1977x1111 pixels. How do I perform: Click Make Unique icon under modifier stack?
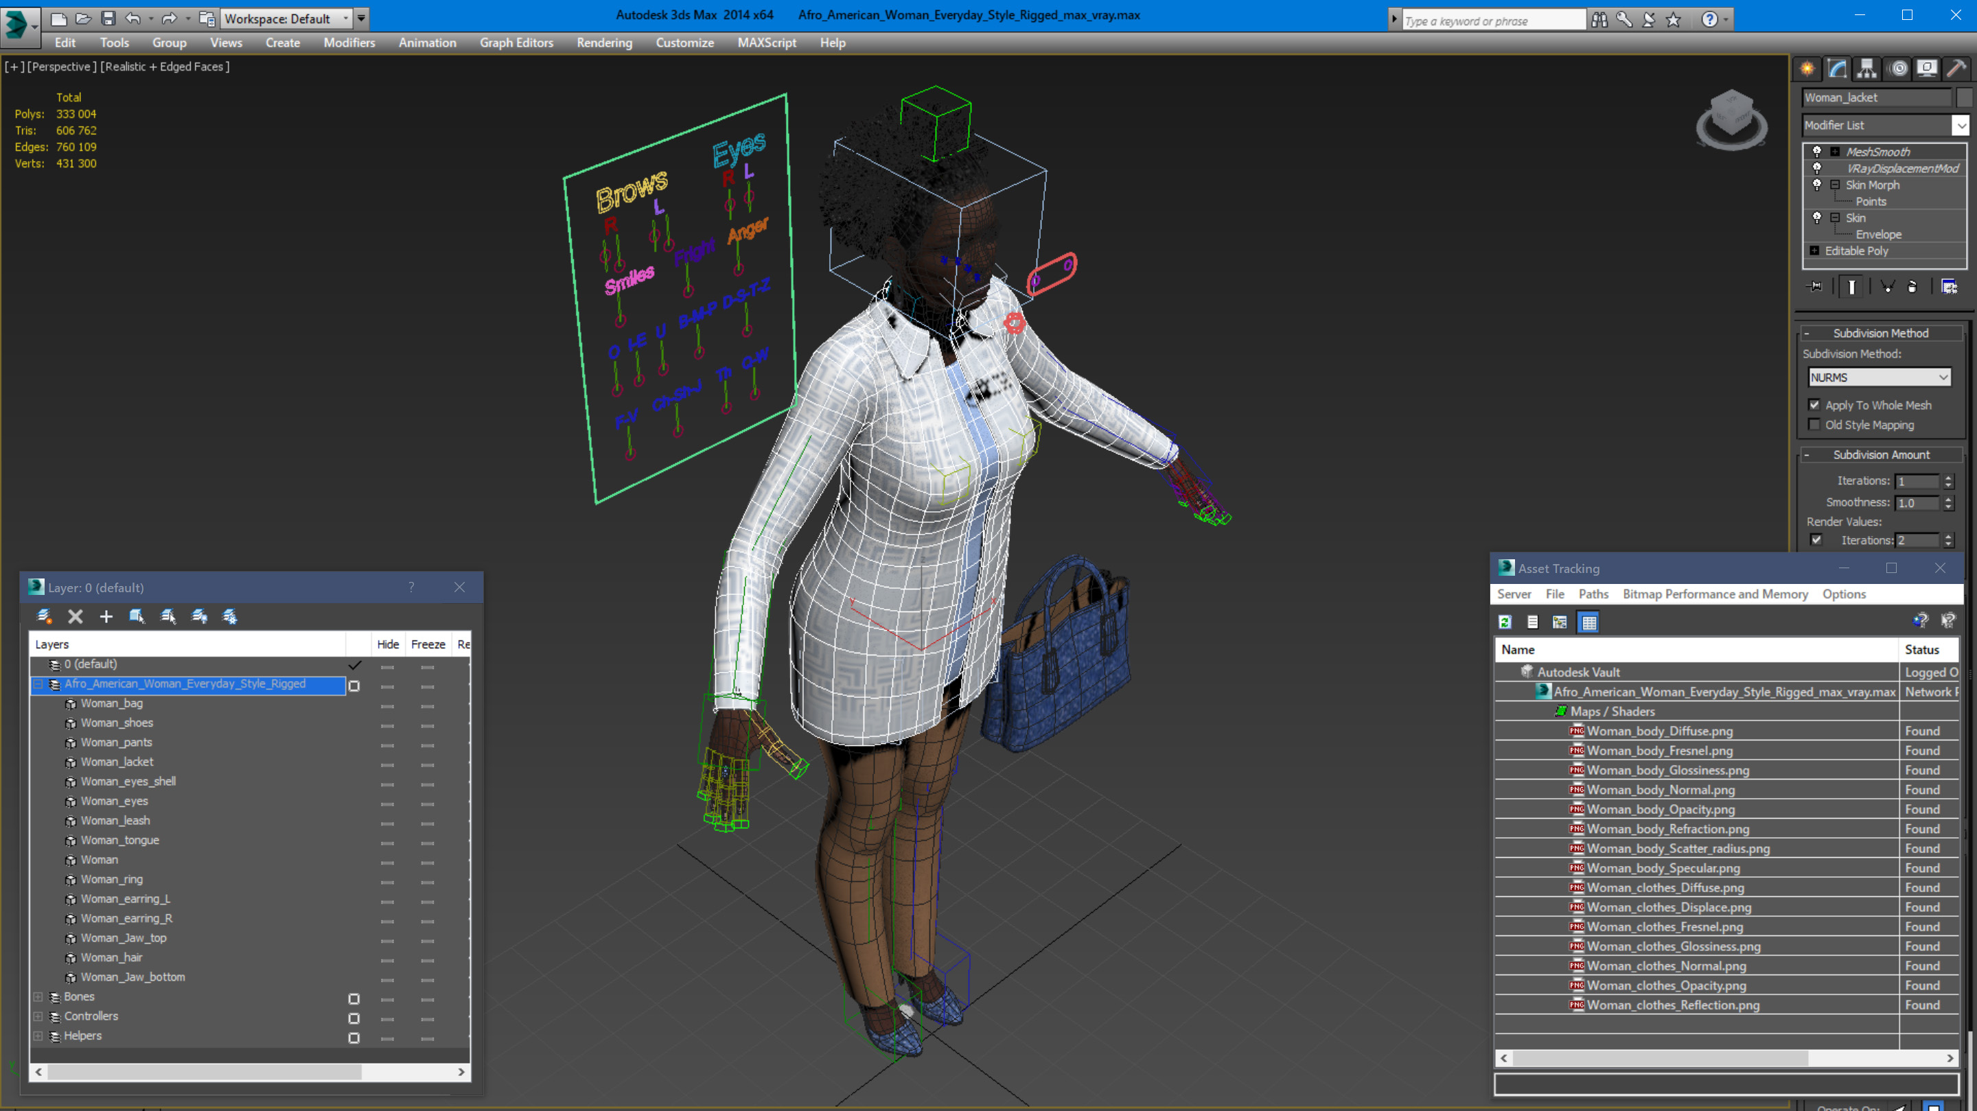[x=1888, y=287]
